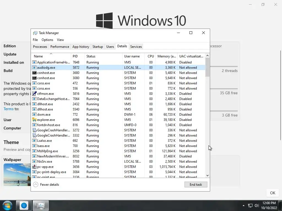Select the dllhost.exe row with PID 5540

[118, 109]
